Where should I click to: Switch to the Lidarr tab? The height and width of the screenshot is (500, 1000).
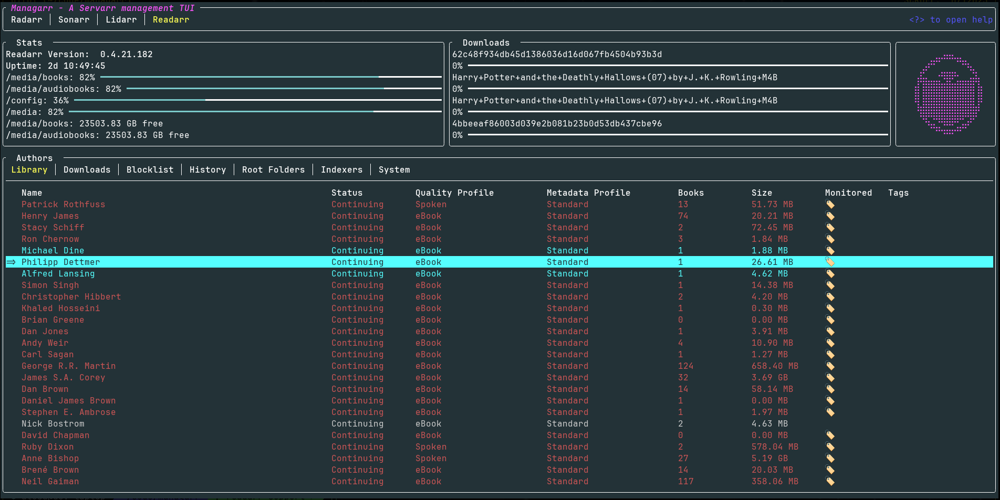point(121,20)
